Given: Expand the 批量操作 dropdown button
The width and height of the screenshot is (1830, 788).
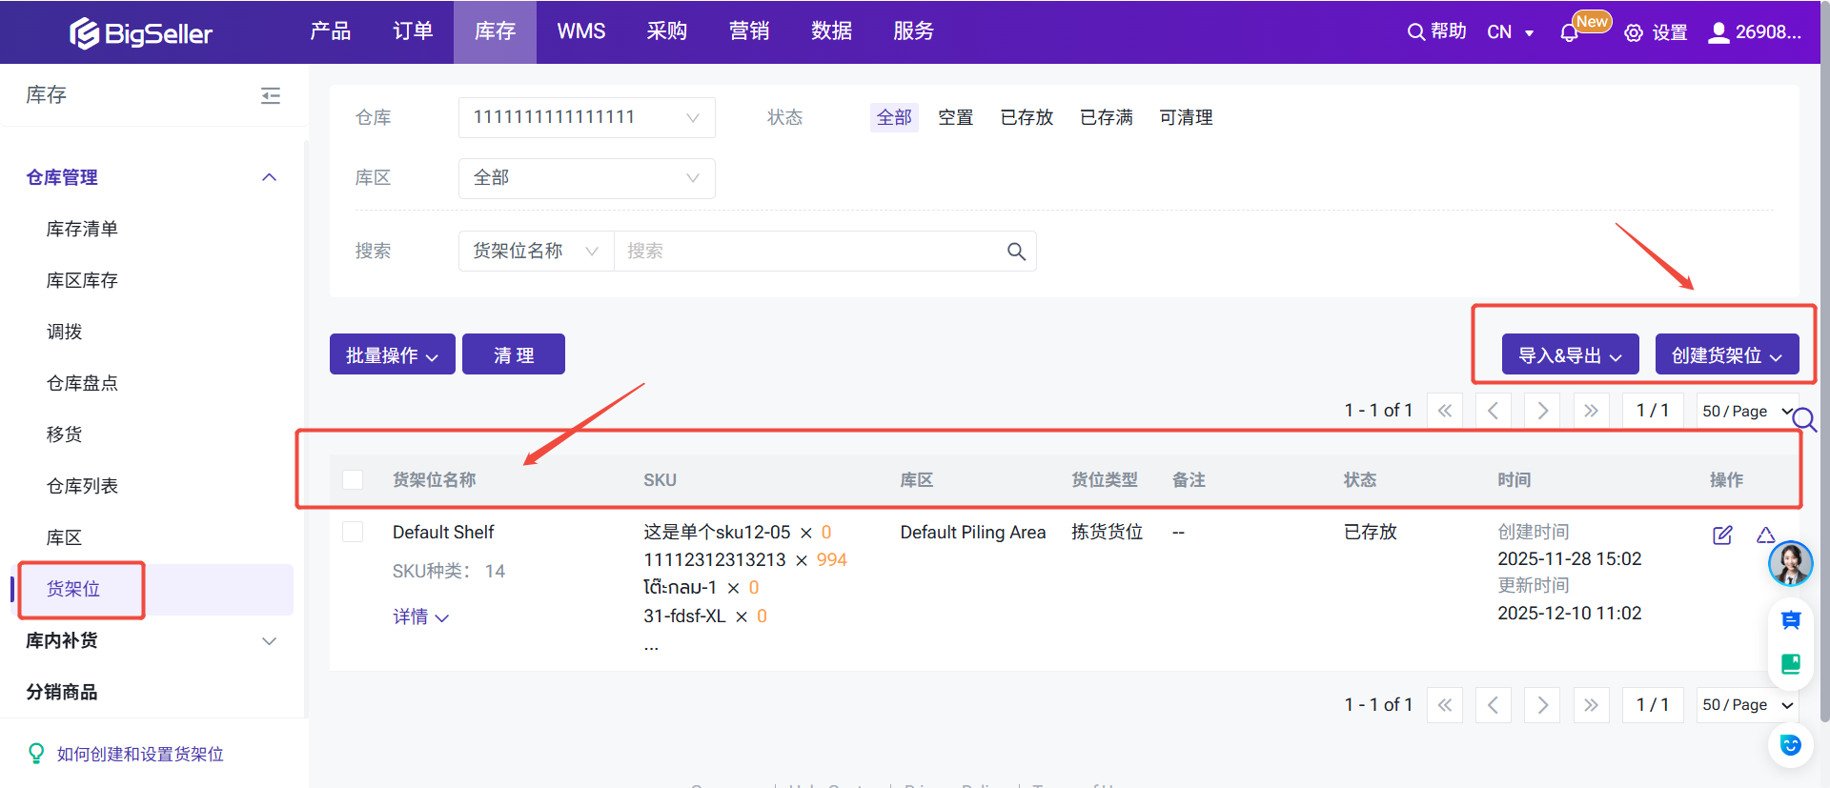Looking at the screenshot, I should coord(392,355).
